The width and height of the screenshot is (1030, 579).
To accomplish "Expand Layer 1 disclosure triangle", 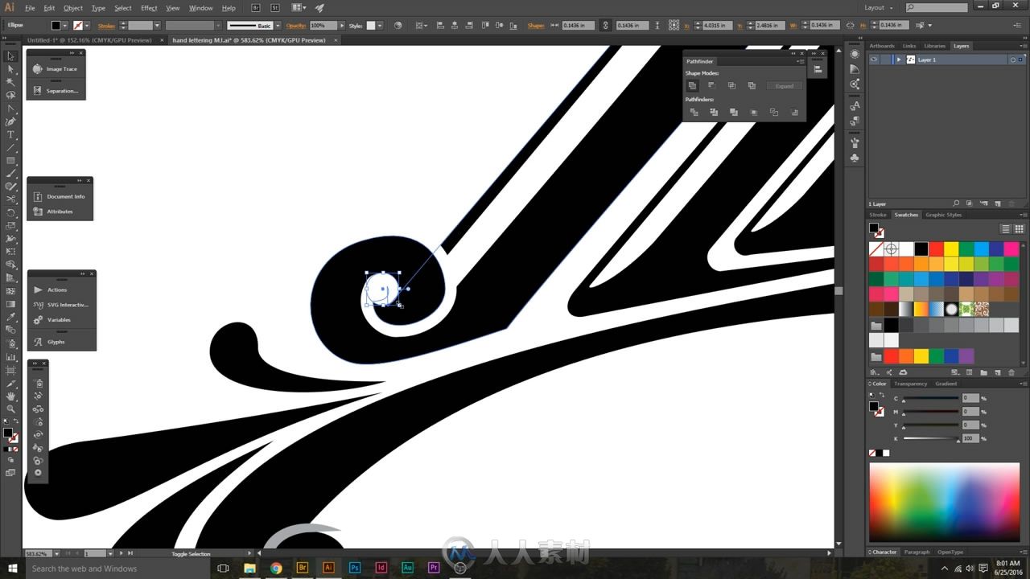I will click(898, 60).
